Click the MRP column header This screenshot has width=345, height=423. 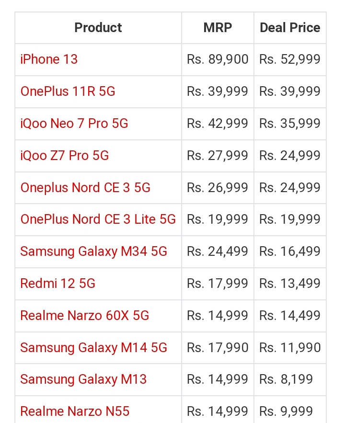tap(218, 28)
